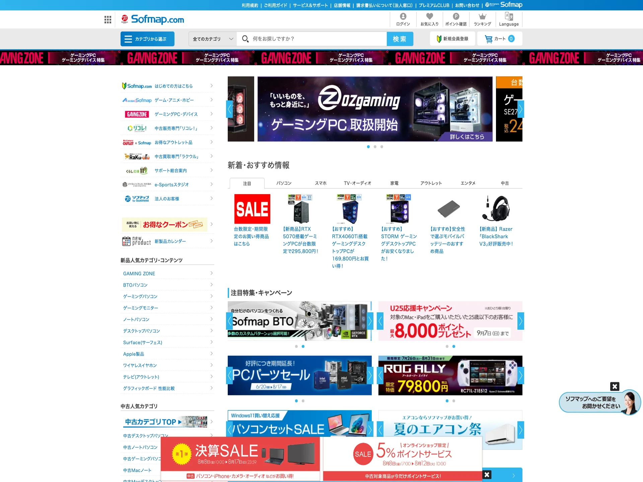
Task: Switch to 注目 tab
Action: [247, 183]
